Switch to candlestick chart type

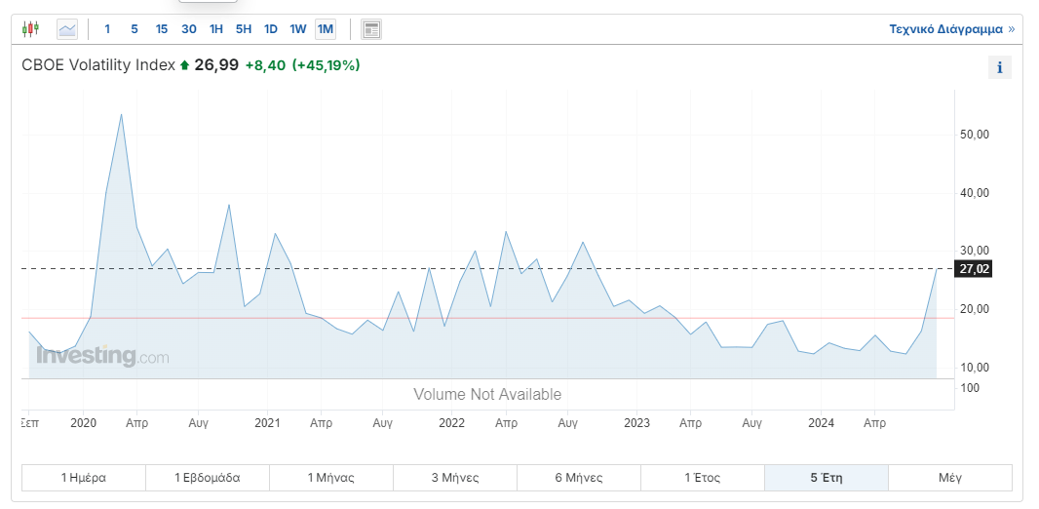[31, 29]
